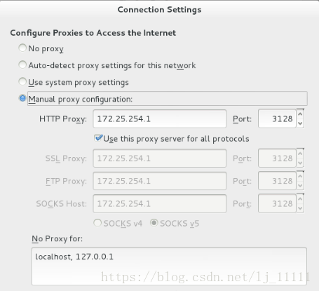This screenshot has height=291, width=319.
Task: Click the HTTP Proxy port number field
Action: (277, 119)
